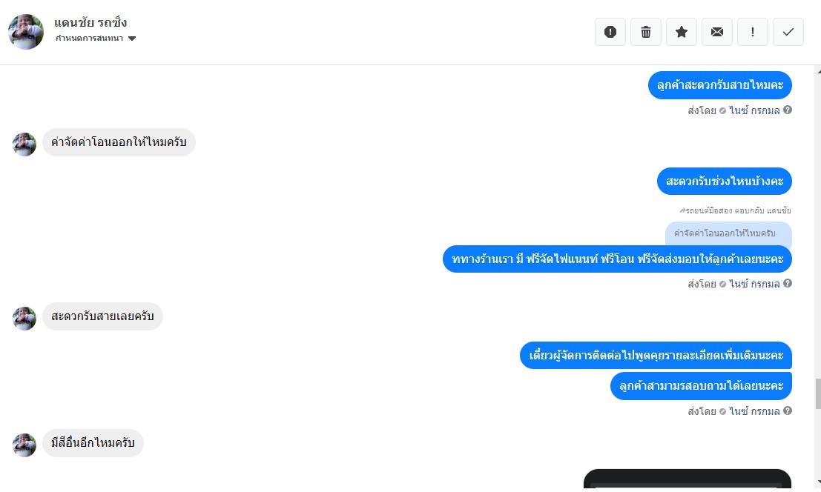Click help icon under ฟรีจัดไฟแนนท์ message
The image size is (821, 492).
click(x=787, y=283)
